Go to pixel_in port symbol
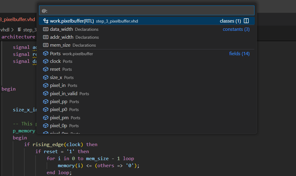 click(x=58, y=85)
